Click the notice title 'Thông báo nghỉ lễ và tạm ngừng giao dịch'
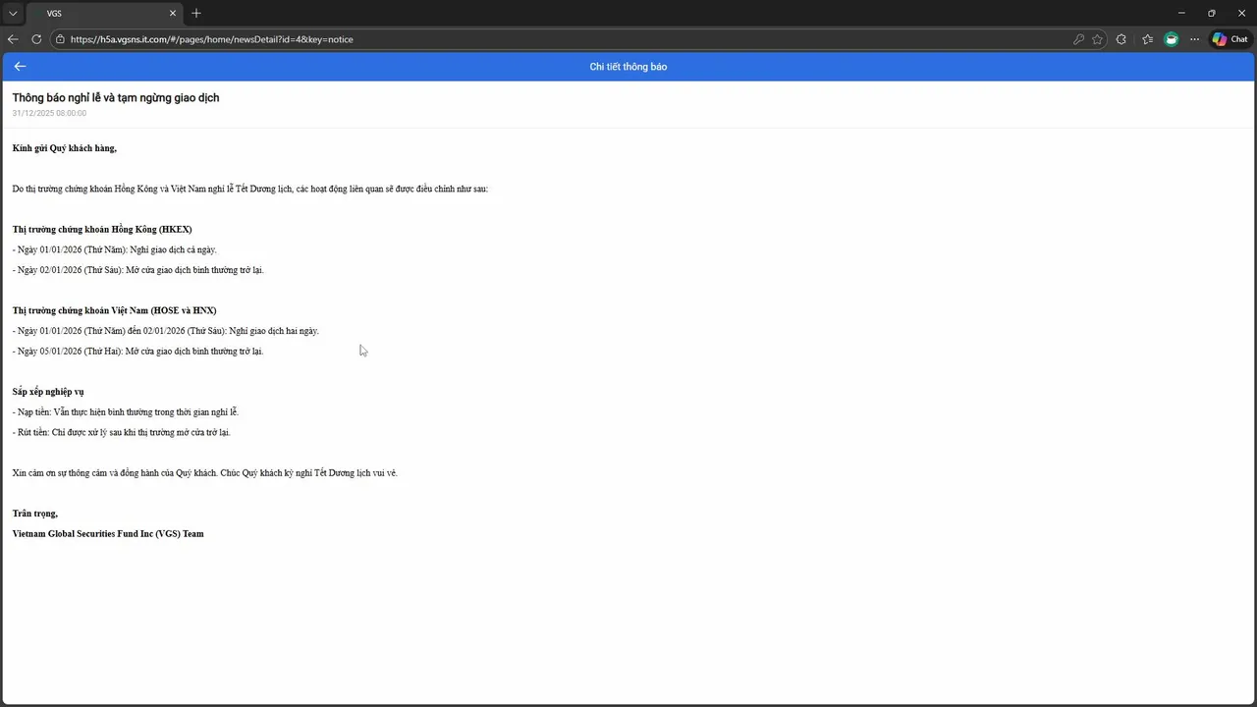 [116, 97]
